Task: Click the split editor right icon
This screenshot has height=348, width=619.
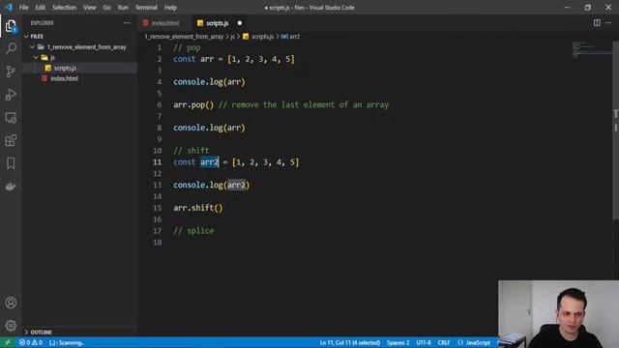Action: pos(597,23)
